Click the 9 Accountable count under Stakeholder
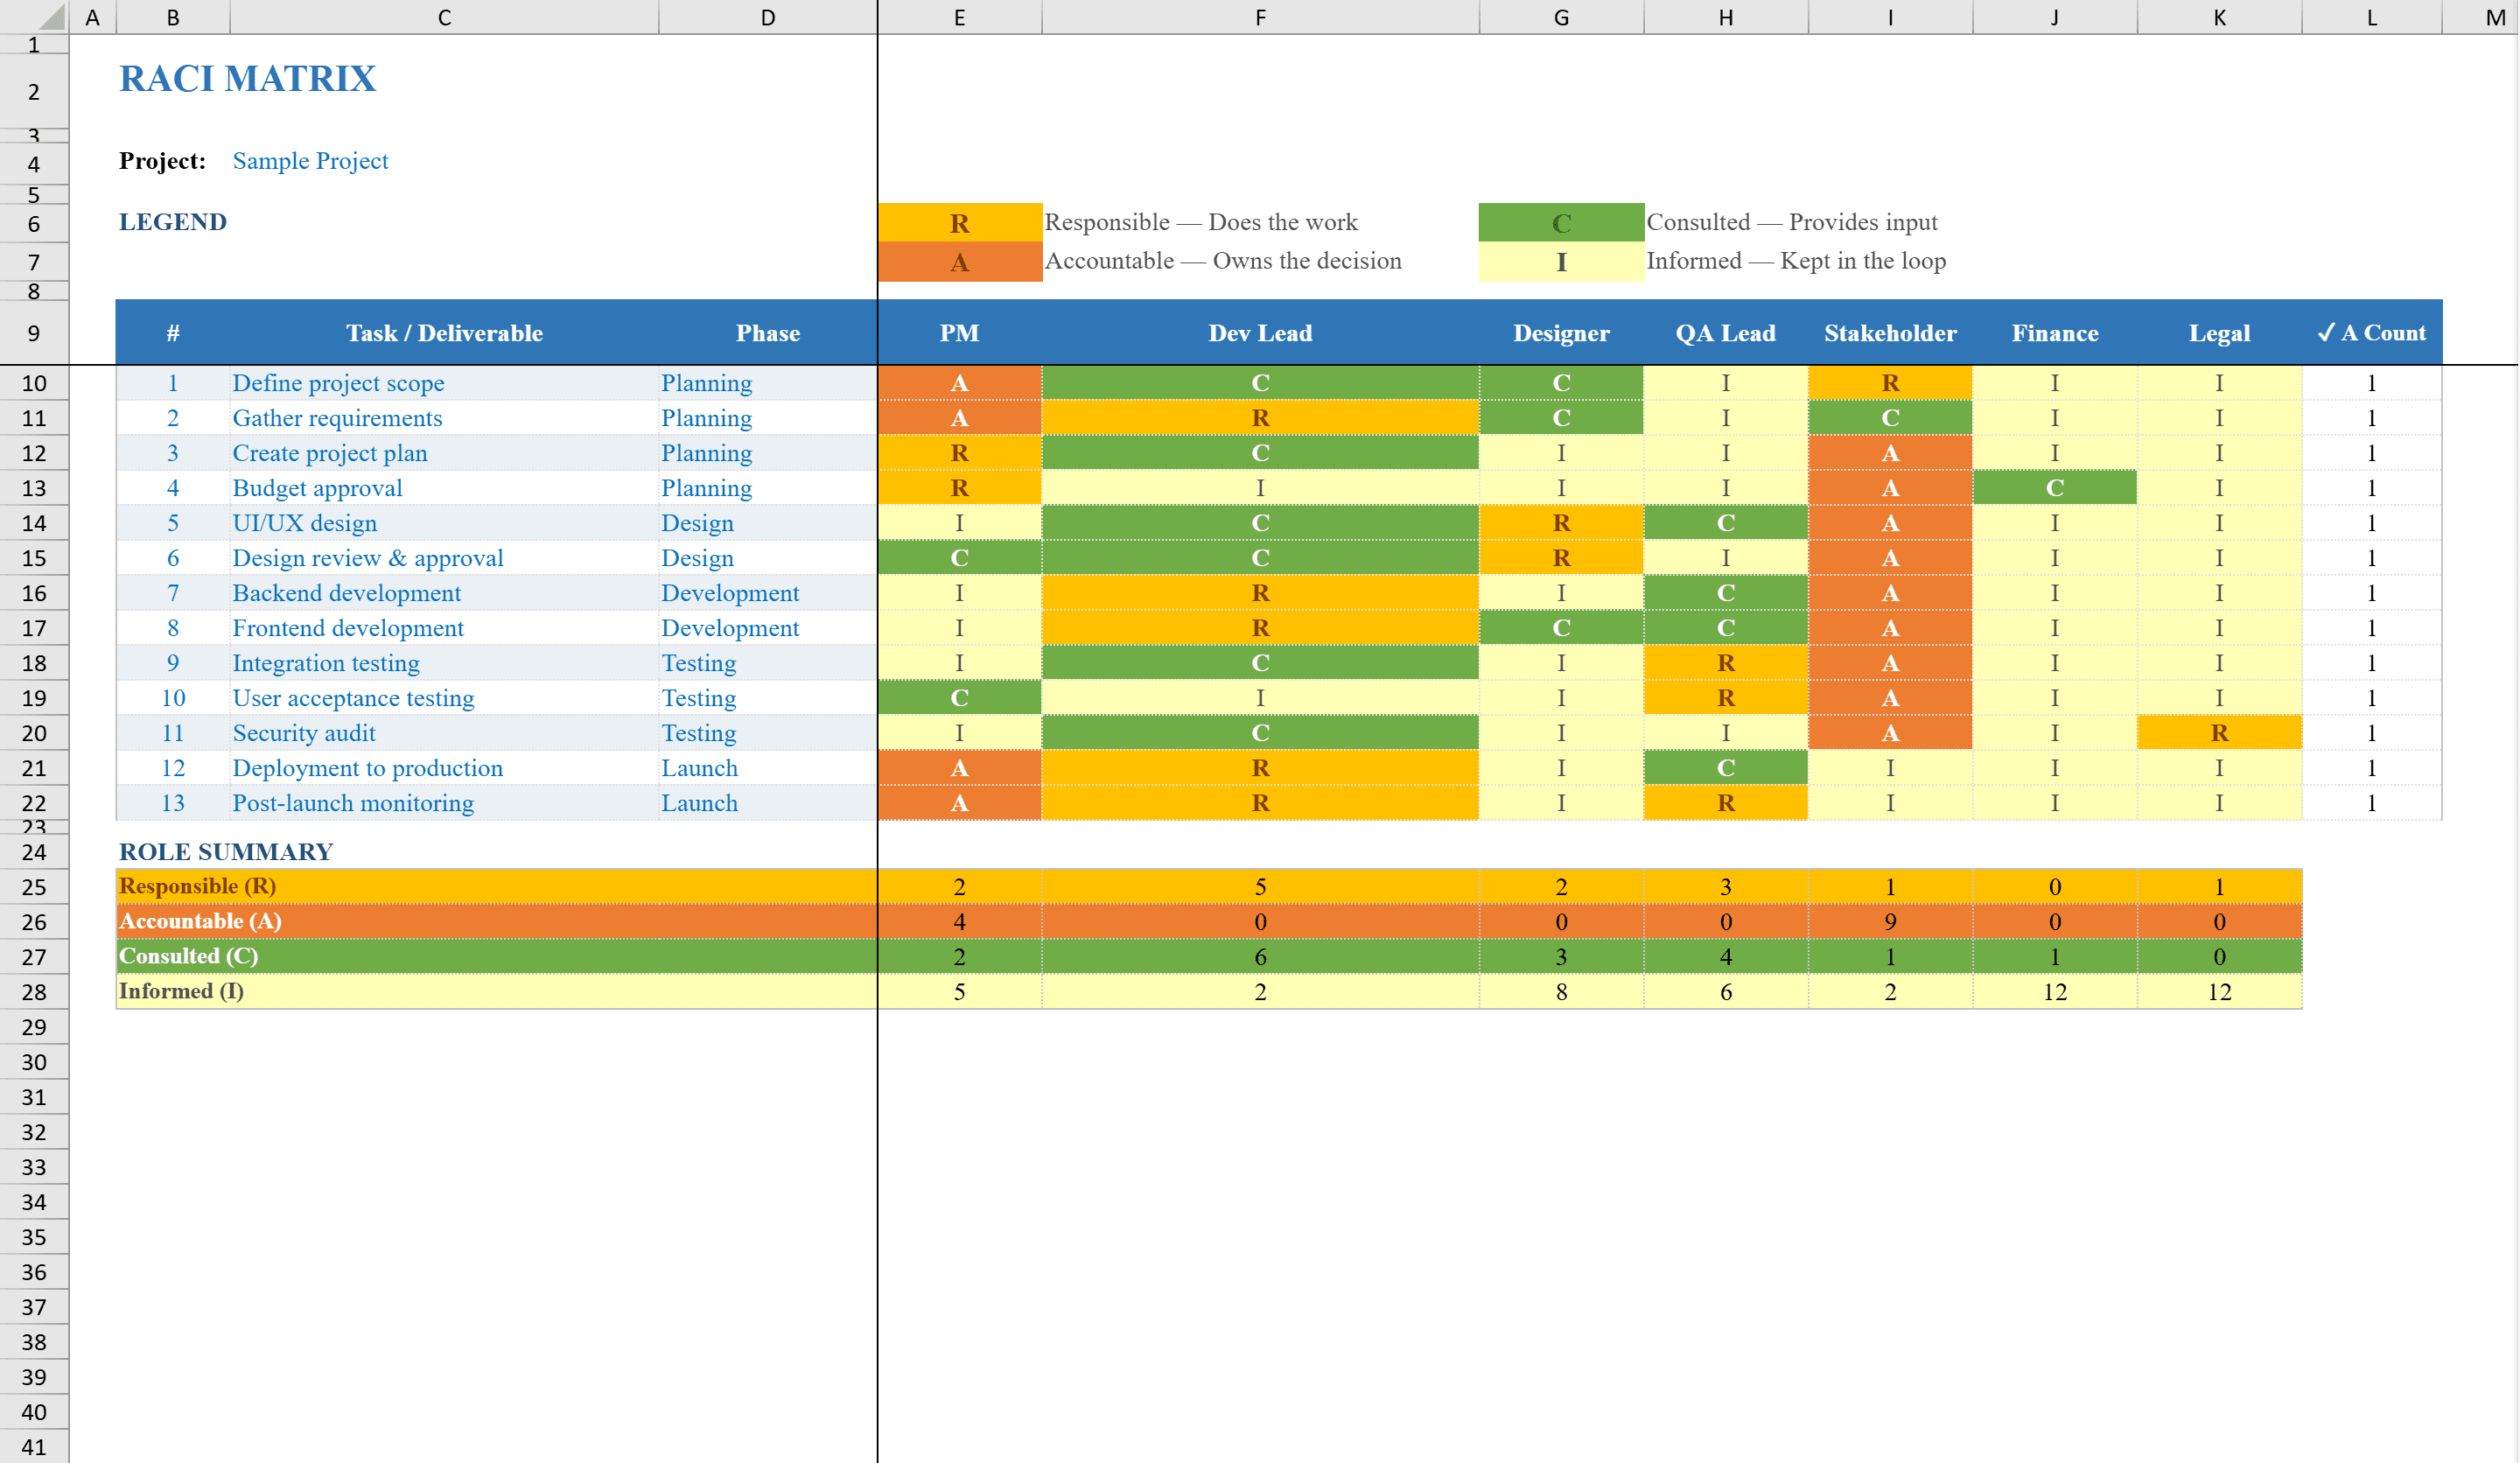 point(1890,921)
